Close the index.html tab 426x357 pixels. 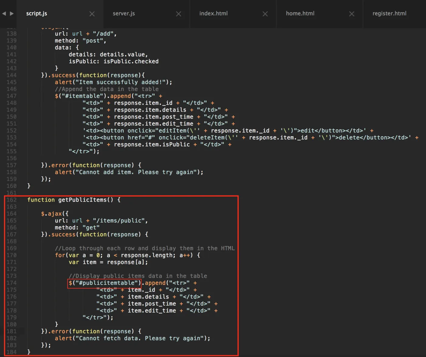[265, 14]
